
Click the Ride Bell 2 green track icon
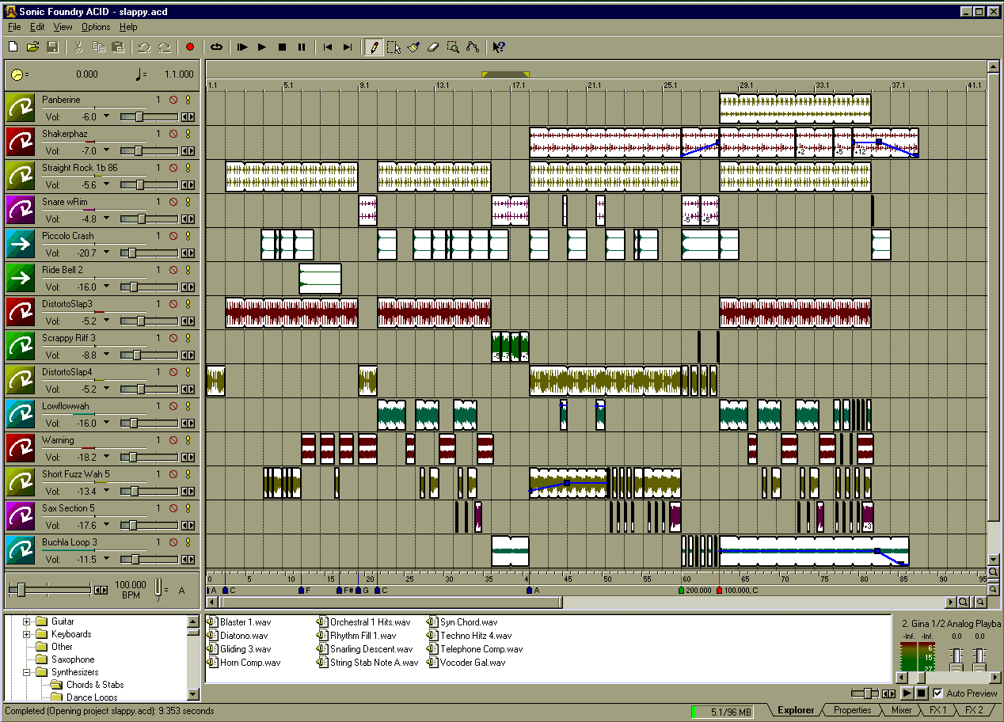(x=20, y=278)
